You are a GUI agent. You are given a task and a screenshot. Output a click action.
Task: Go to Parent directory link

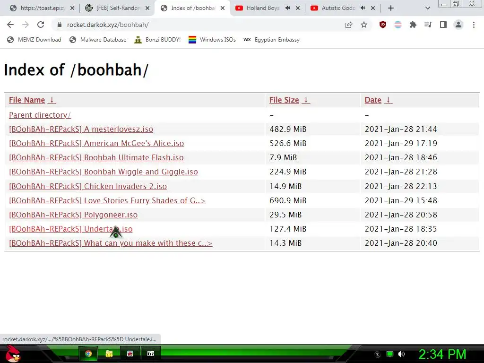[x=40, y=115]
